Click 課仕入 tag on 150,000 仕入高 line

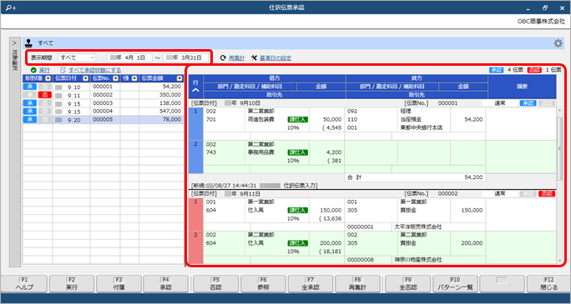pos(297,210)
